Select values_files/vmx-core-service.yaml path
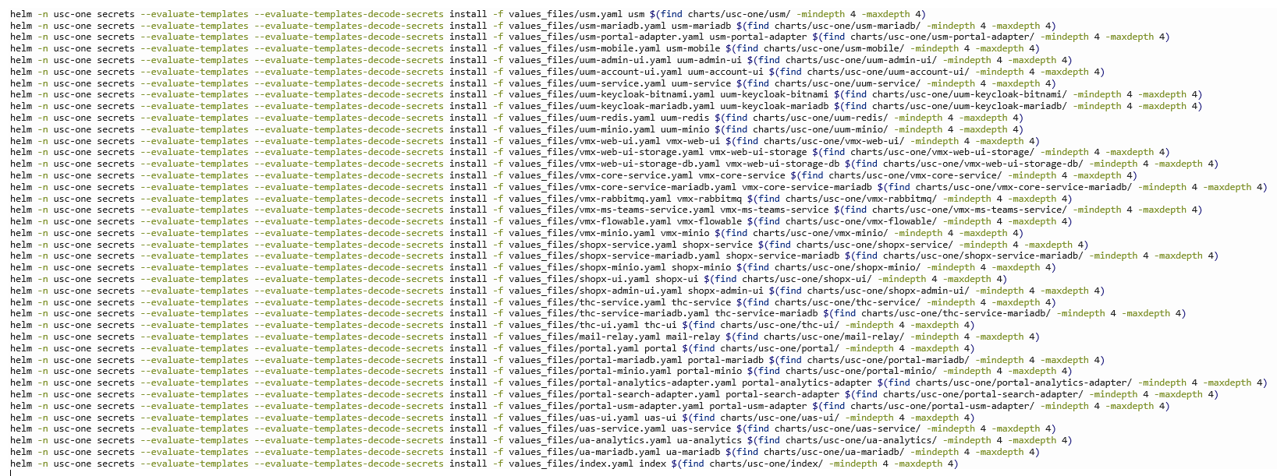The height and width of the screenshot is (476, 1277). 601,175
